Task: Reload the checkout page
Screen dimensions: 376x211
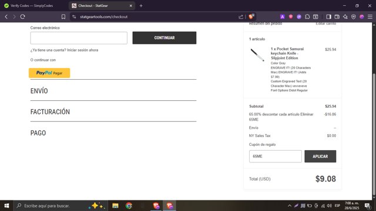Action: tap(22, 17)
